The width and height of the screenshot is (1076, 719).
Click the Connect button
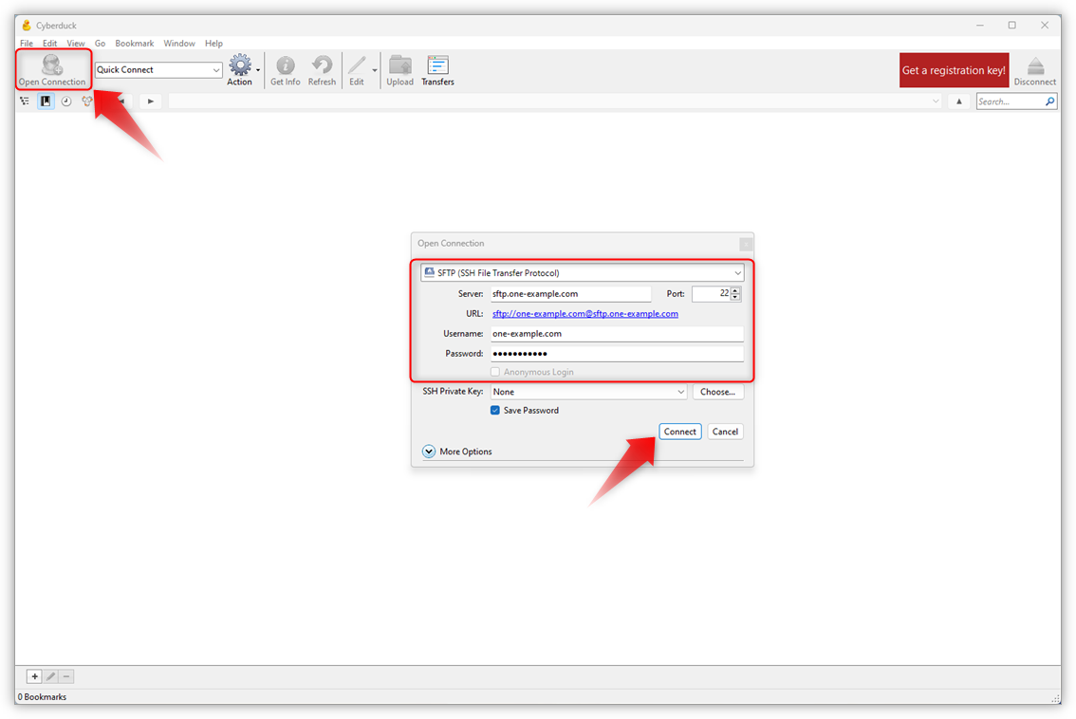(680, 432)
